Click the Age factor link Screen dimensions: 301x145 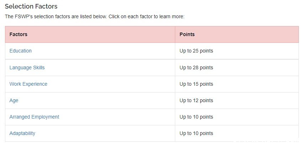[14, 100]
